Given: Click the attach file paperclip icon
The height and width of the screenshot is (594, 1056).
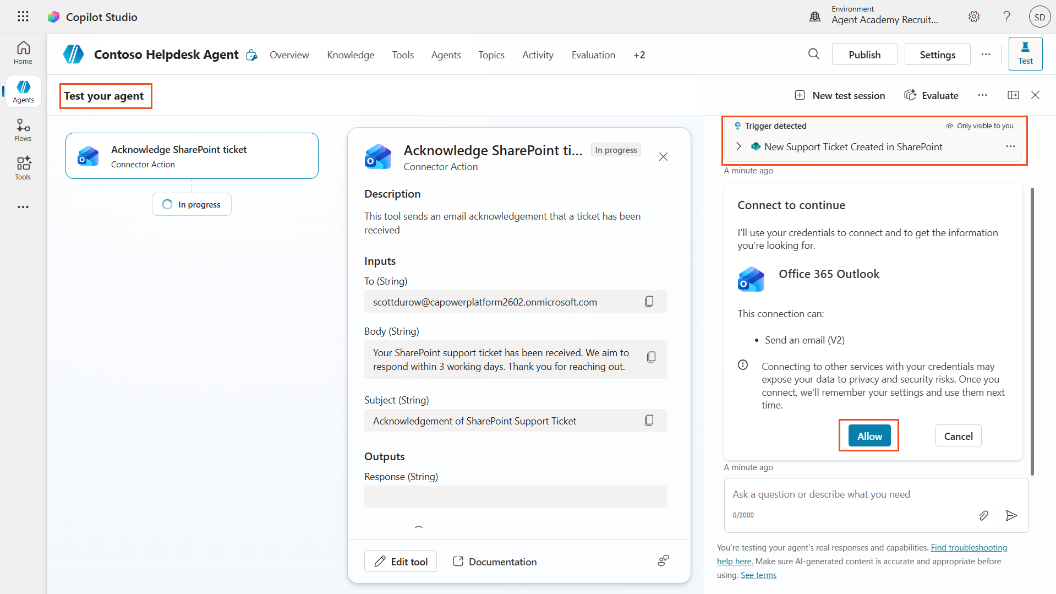Looking at the screenshot, I should pyautogui.click(x=983, y=515).
